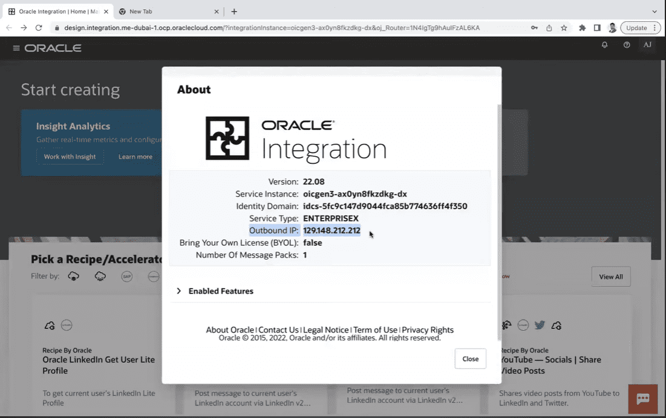This screenshot has height=418, width=666.
Task: Close the Oracle Integration browser tab
Action: pos(106,11)
